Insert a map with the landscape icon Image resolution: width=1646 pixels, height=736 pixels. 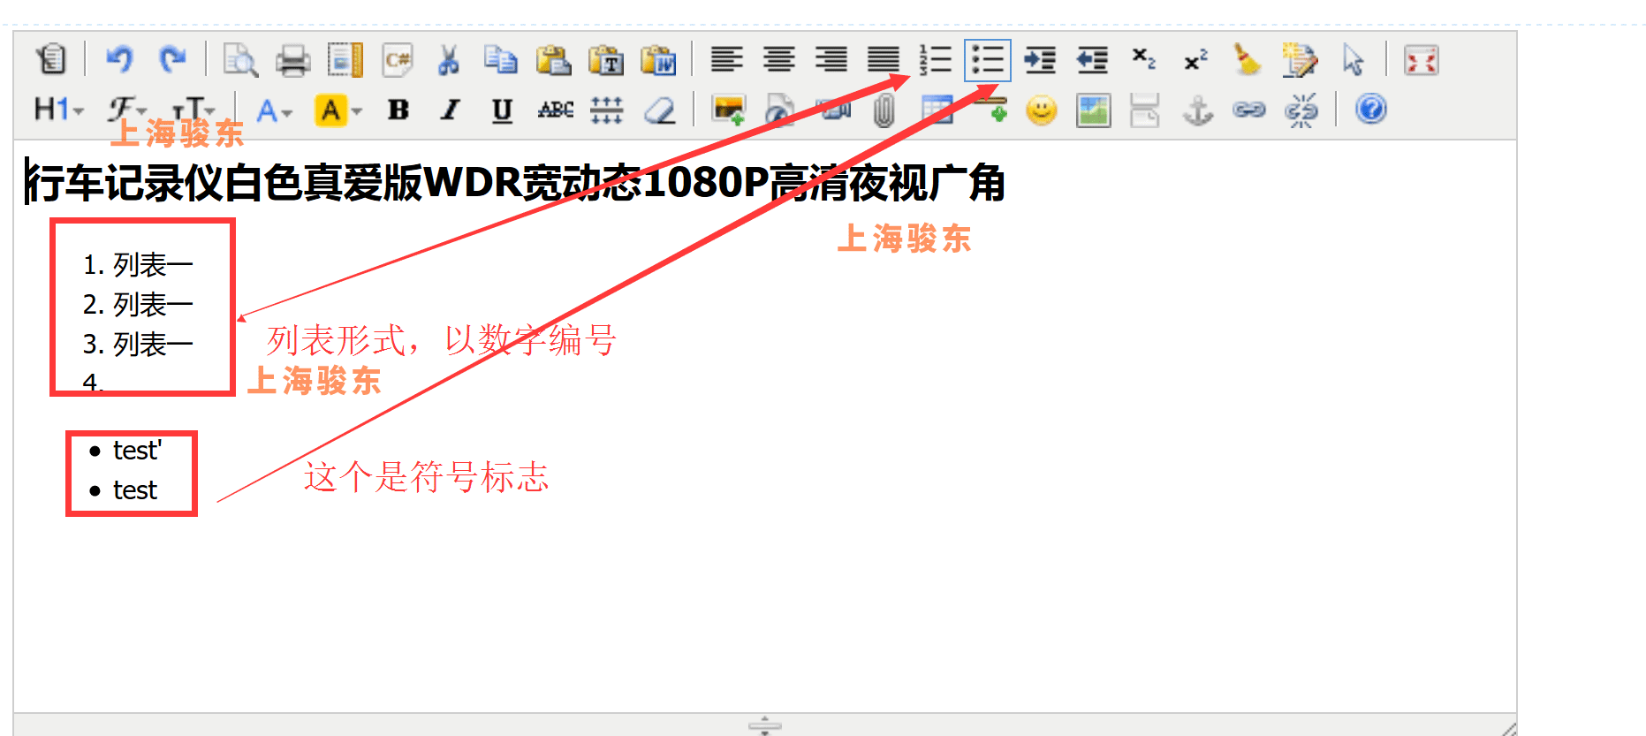pos(1094,110)
